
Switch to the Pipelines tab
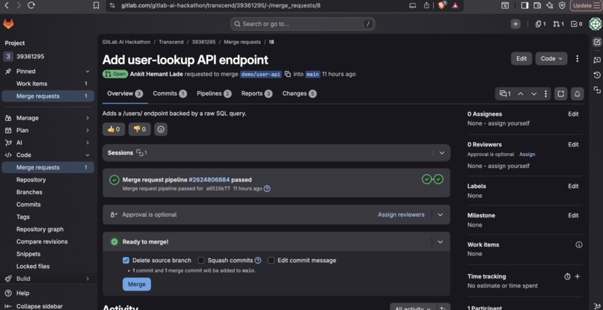pos(214,93)
